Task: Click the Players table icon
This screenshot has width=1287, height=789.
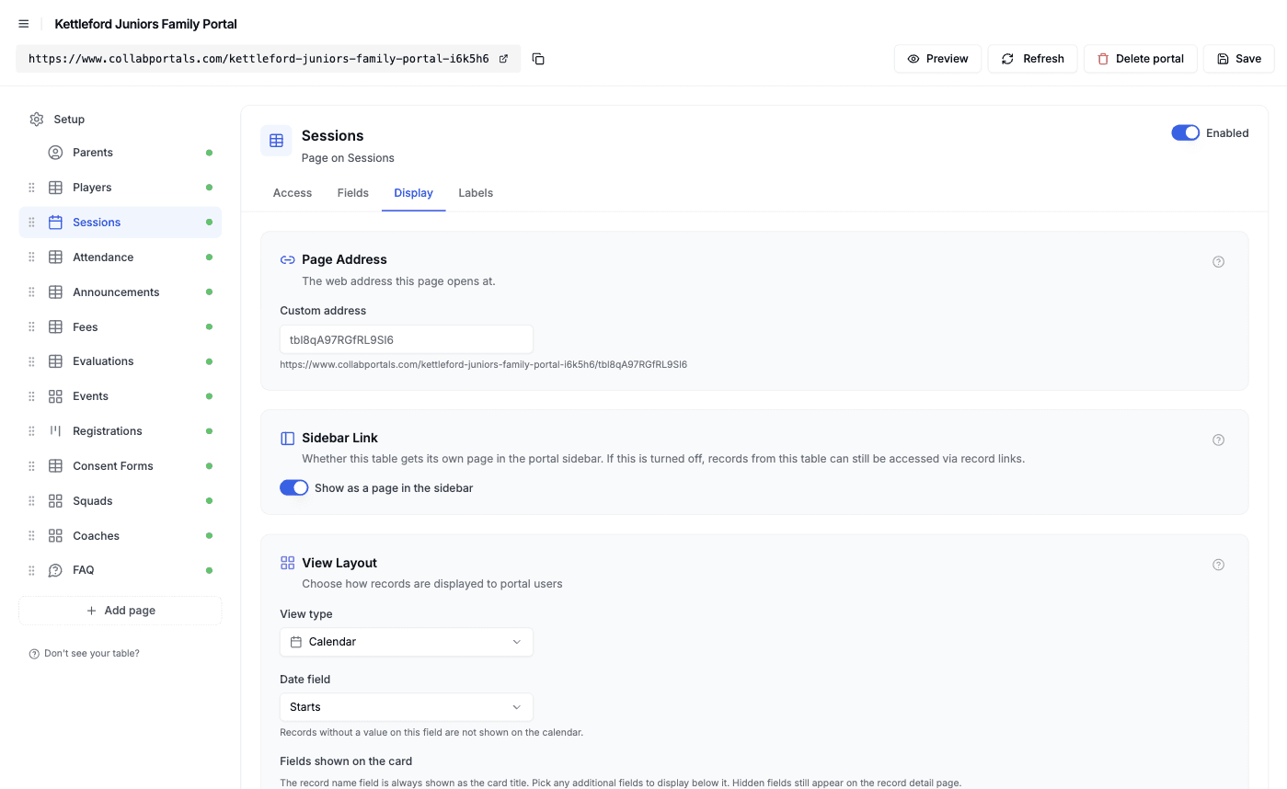Action: 55,188
